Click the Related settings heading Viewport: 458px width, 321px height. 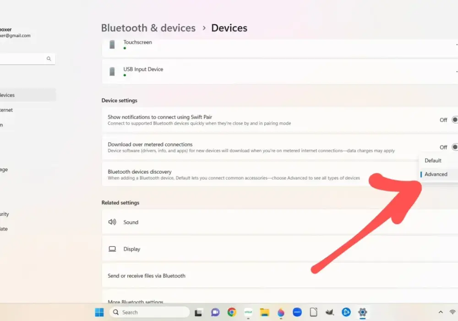point(120,203)
